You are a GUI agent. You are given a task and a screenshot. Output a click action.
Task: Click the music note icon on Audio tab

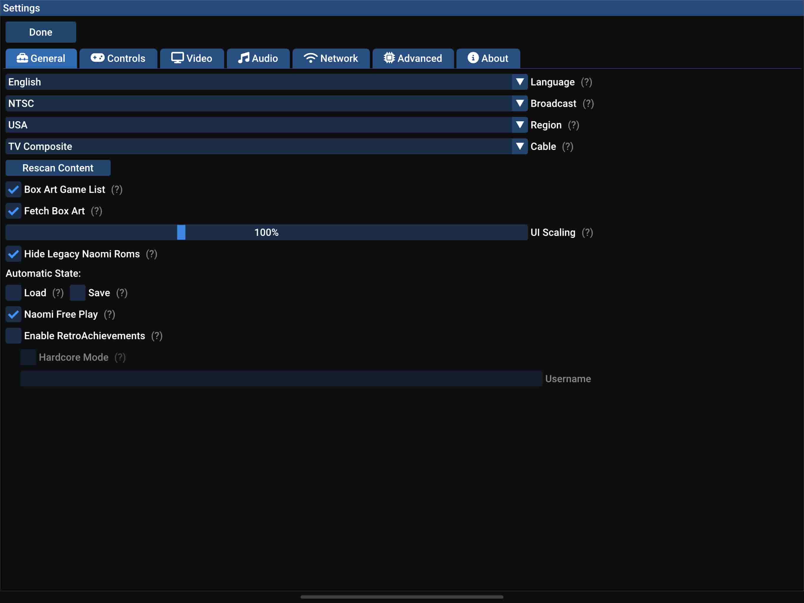(244, 58)
